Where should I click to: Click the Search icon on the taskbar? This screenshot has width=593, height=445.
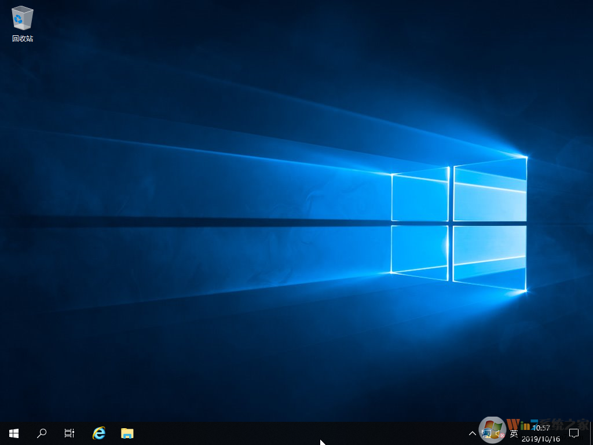(41, 433)
